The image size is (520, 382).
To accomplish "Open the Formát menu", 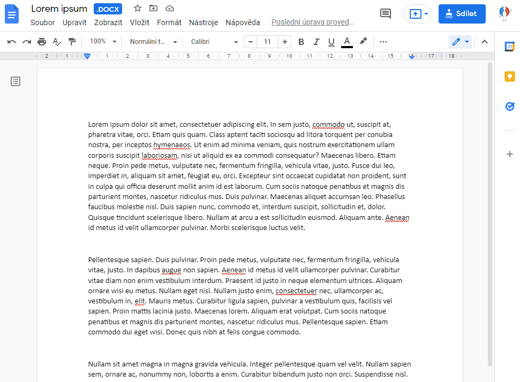I will pyautogui.click(x=169, y=22).
